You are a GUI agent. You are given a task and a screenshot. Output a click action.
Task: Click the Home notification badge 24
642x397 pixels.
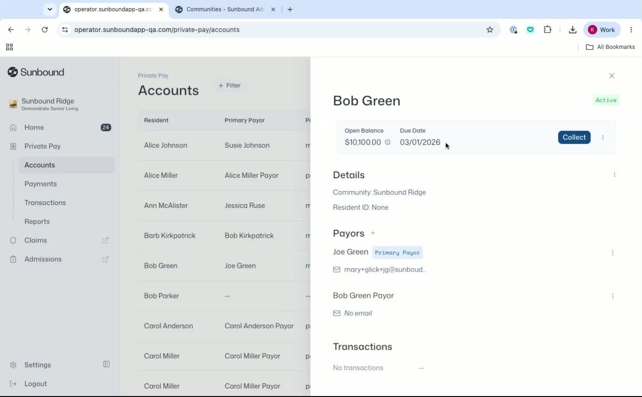[x=106, y=127]
